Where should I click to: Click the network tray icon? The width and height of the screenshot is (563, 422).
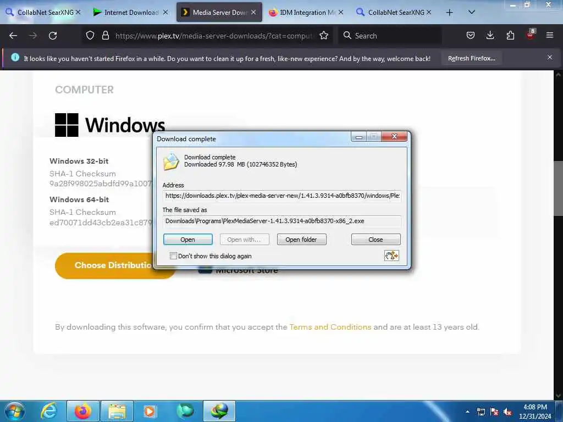481,412
